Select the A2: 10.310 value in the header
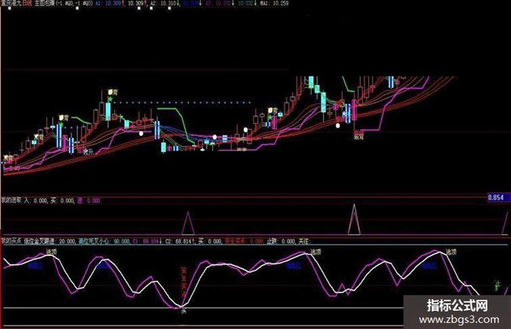Screen dimensions: 511x329 point(164,3)
